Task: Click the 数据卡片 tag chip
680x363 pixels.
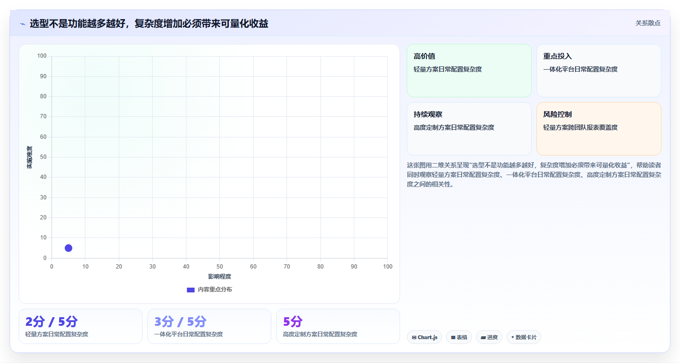Action: (x=524, y=337)
